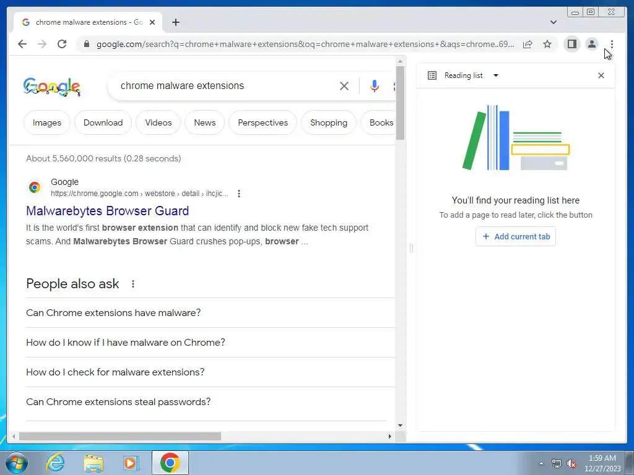Click the address bar URL
Viewport: 634px width, 475px height.
tap(305, 44)
